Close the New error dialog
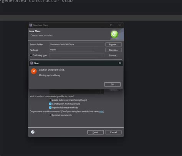The height and width of the screenshot is (156, 182). tap(120, 63)
